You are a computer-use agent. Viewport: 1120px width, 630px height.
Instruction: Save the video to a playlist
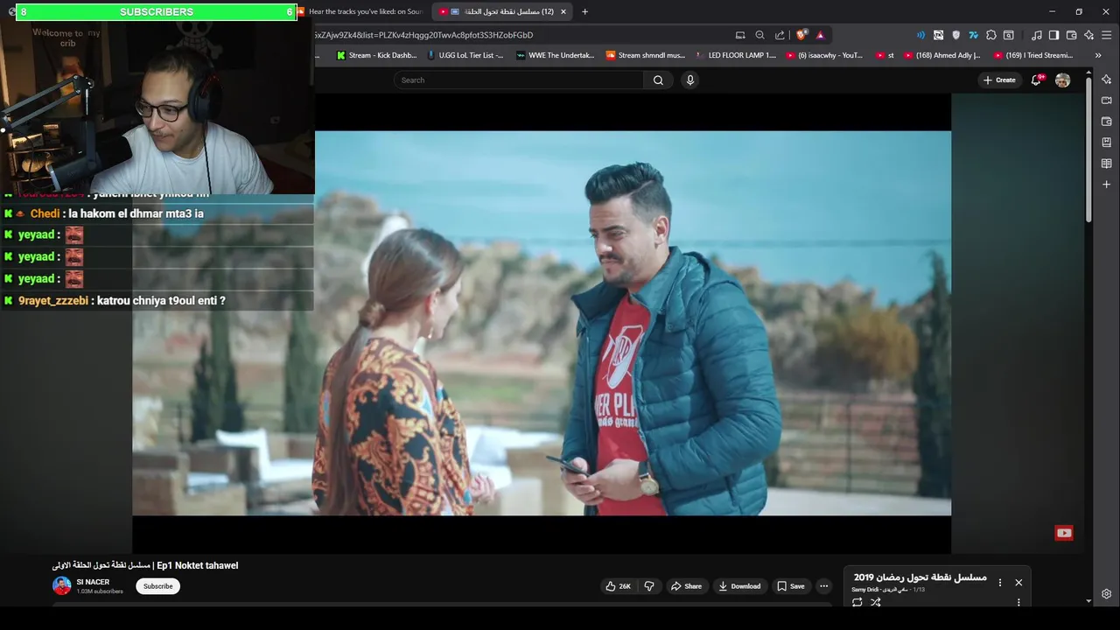(x=791, y=586)
